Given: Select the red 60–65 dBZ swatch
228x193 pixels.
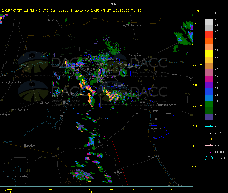Looking at the screenshot, I should pyautogui.click(x=209, y=34).
